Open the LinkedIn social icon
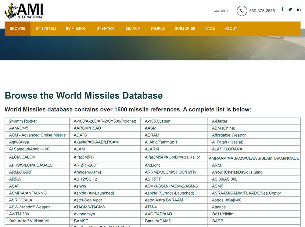The width and height of the screenshot is (305, 227). tap(299, 9)
